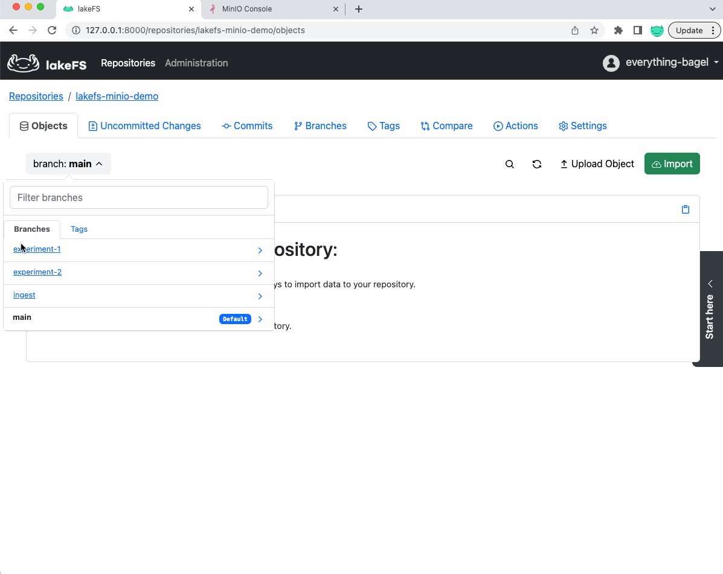Image resolution: width=723 pixels, height=574 pixels.
Task: Expand the ingest branch chevron
Action: [x=260, y=296]
